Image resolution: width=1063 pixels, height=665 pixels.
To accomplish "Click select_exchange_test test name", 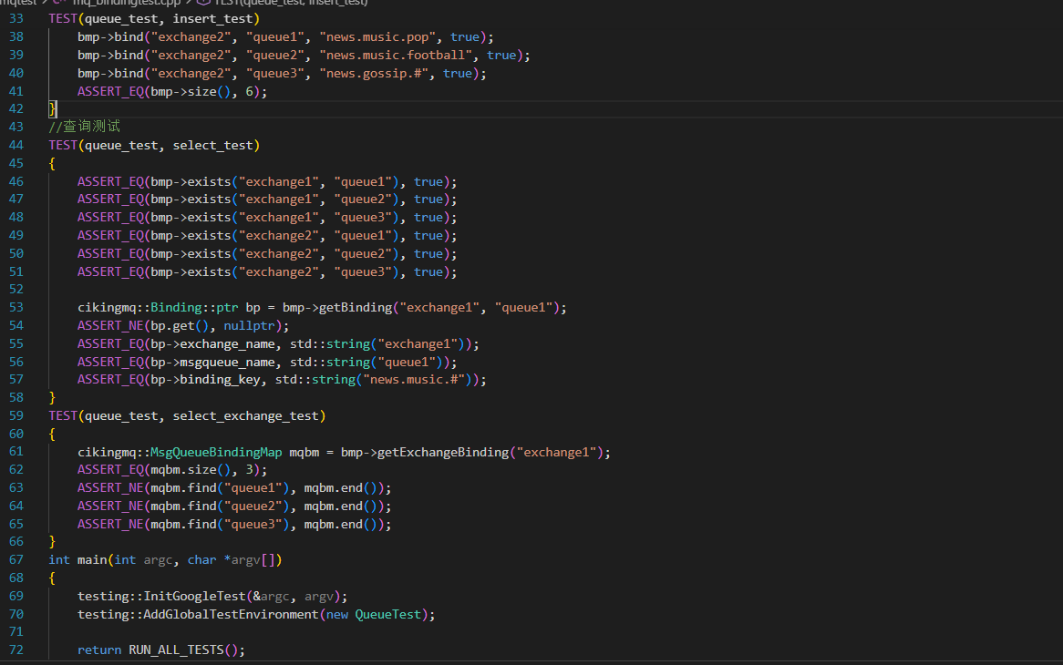I will point(245,415).
